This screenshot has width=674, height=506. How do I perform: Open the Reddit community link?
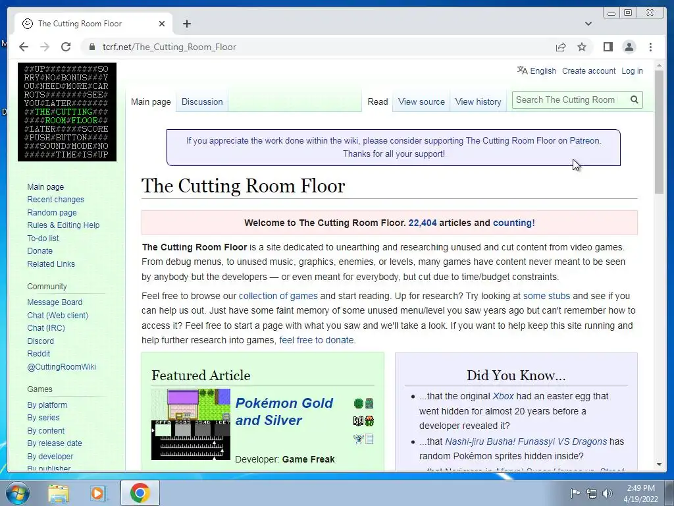(39, 354)
